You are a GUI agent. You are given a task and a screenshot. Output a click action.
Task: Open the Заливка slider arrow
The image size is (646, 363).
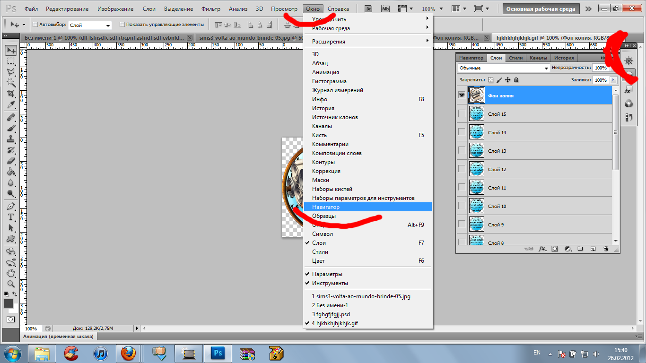point(613,80)
